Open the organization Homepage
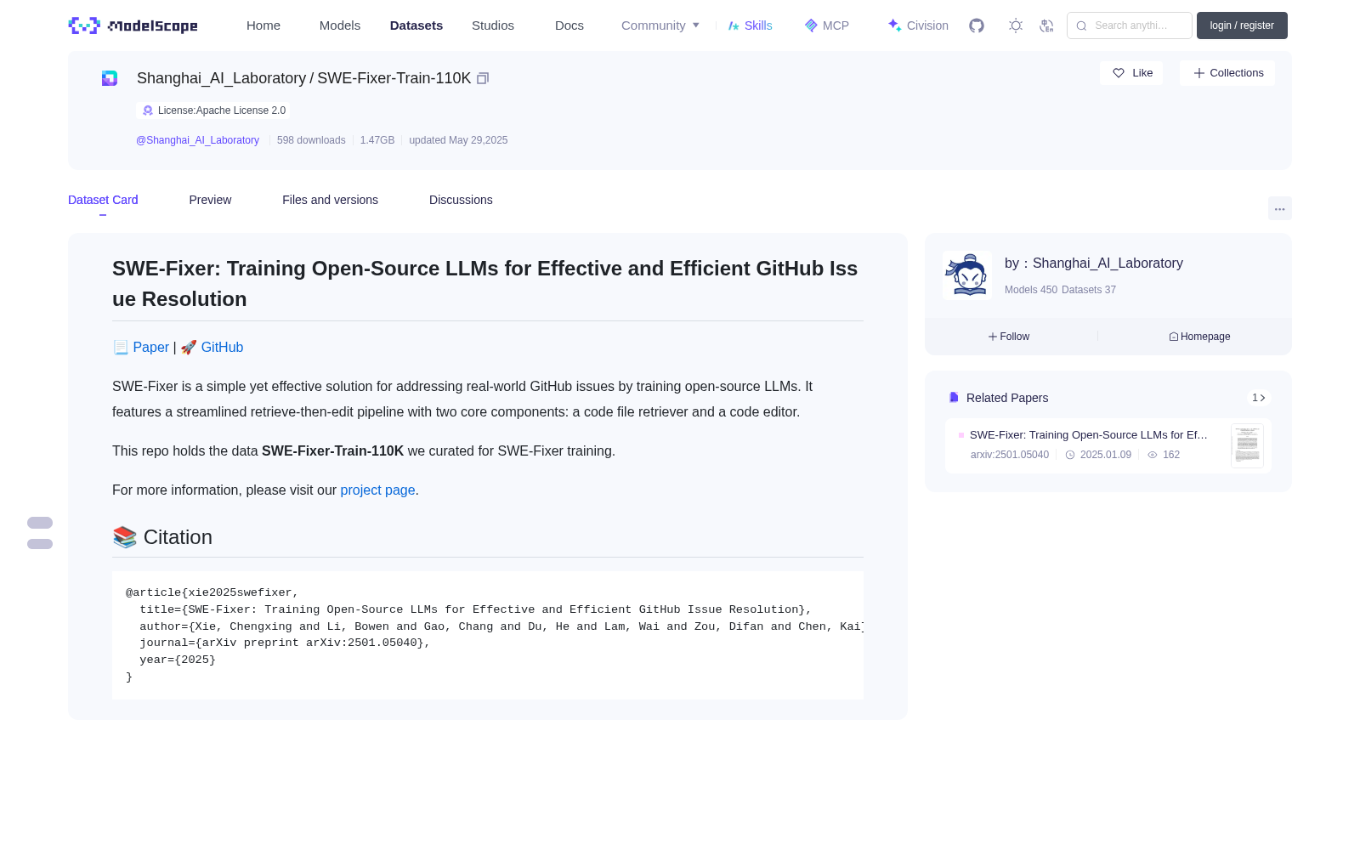1360x850 pixels. point(1199,337)
